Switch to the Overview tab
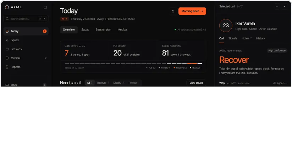The width and height of the screenshot is (292, 143). pos(69,29)
